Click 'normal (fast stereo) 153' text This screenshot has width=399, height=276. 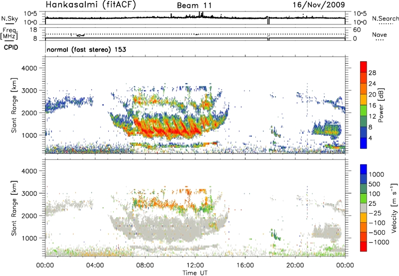tap(86, 49)
